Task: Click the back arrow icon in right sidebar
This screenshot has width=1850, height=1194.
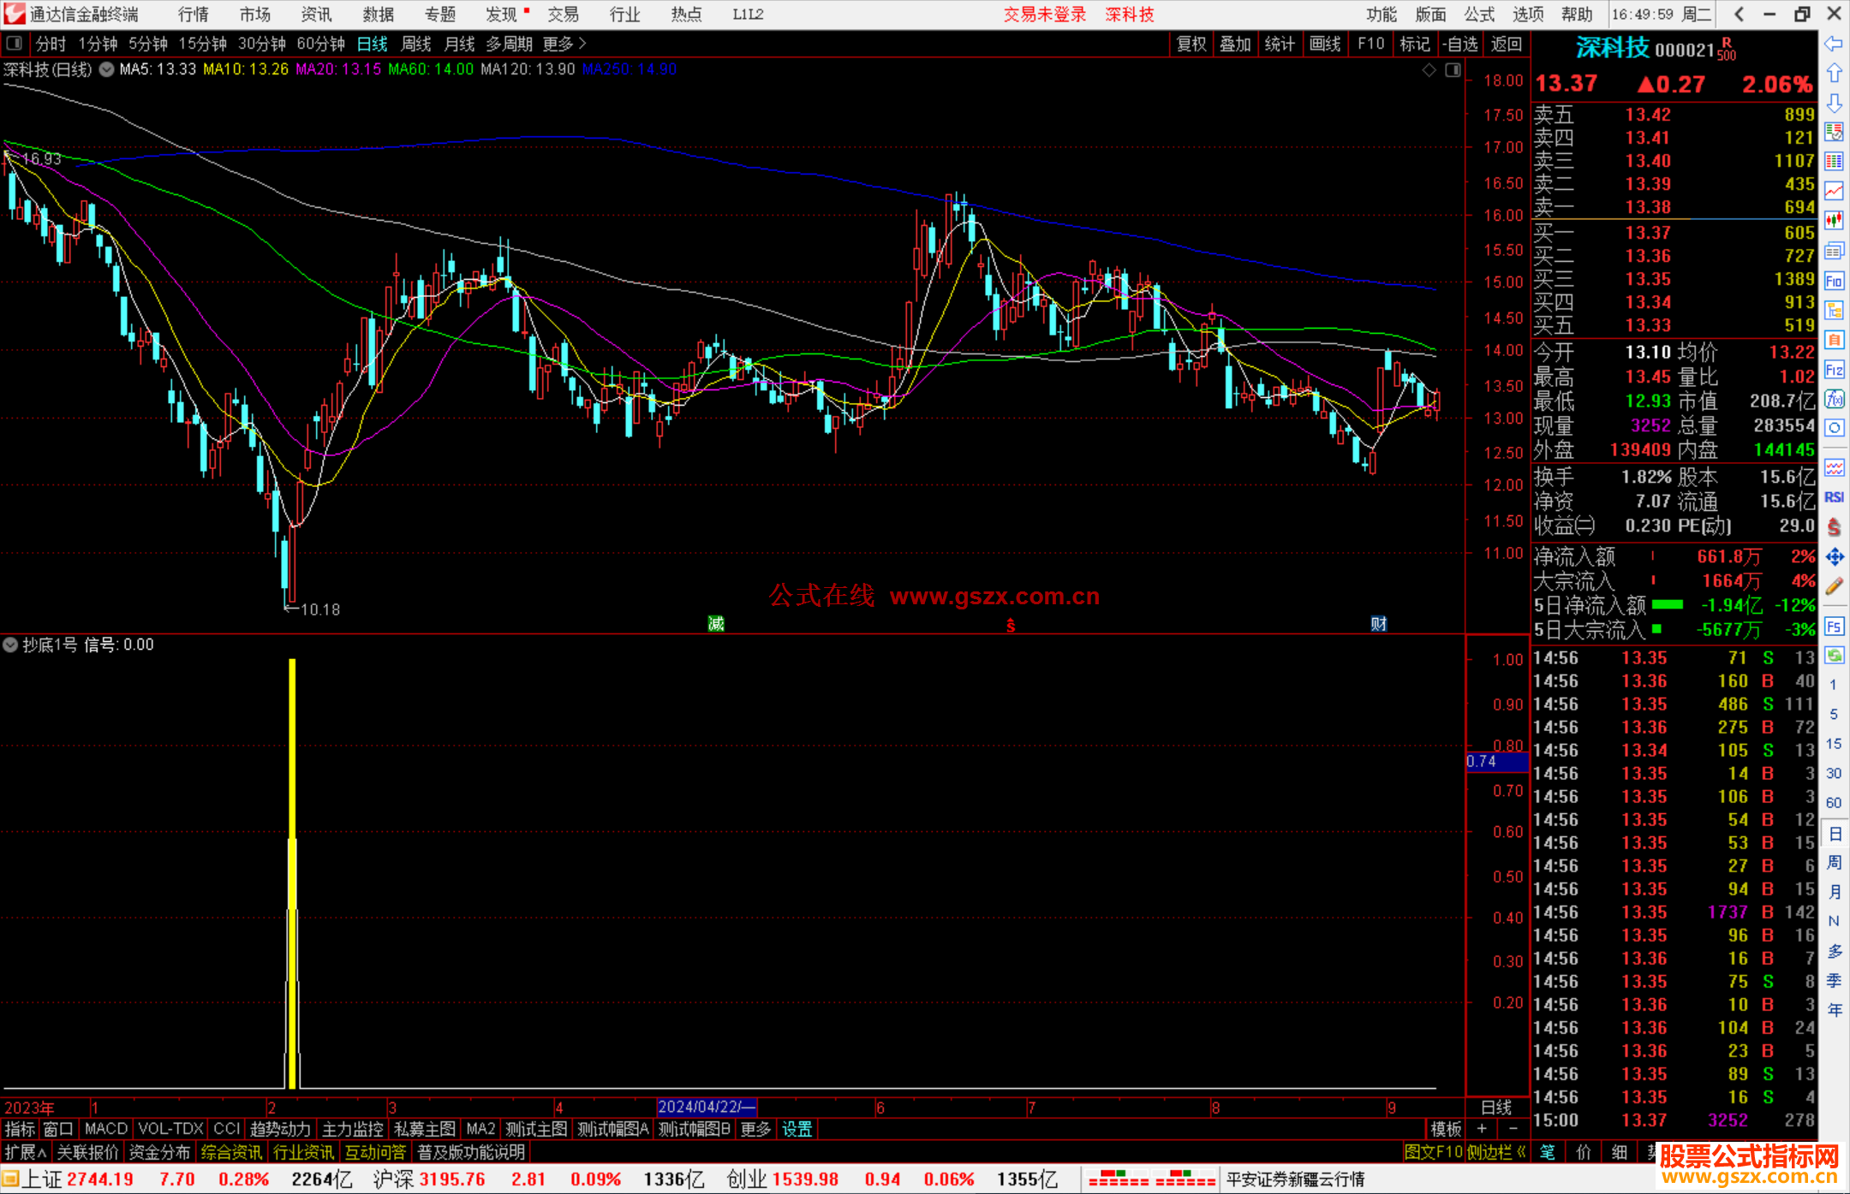Action: coord(1834,44)
